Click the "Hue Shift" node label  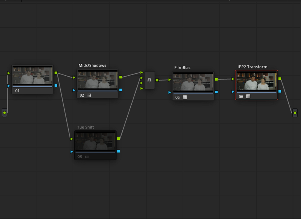point(85,127)
